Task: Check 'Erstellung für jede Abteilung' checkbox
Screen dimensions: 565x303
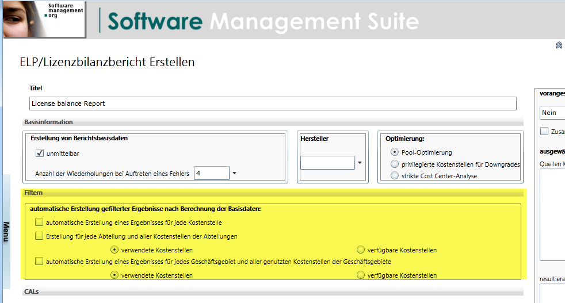Action: click(39, 236)
